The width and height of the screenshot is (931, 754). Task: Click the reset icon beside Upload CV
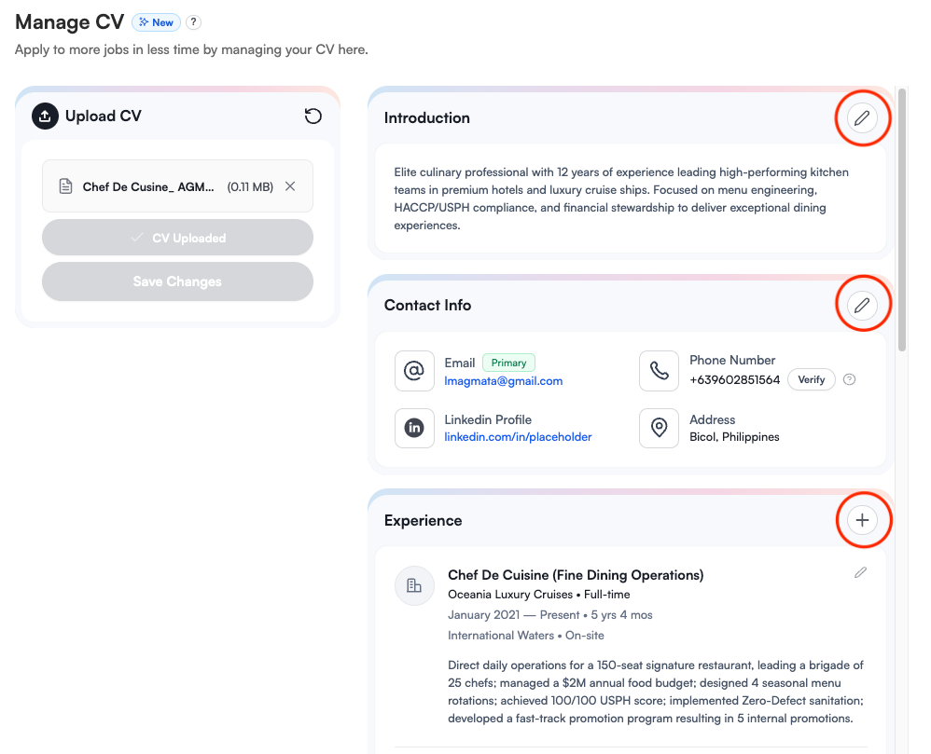[x=313, y=117]
